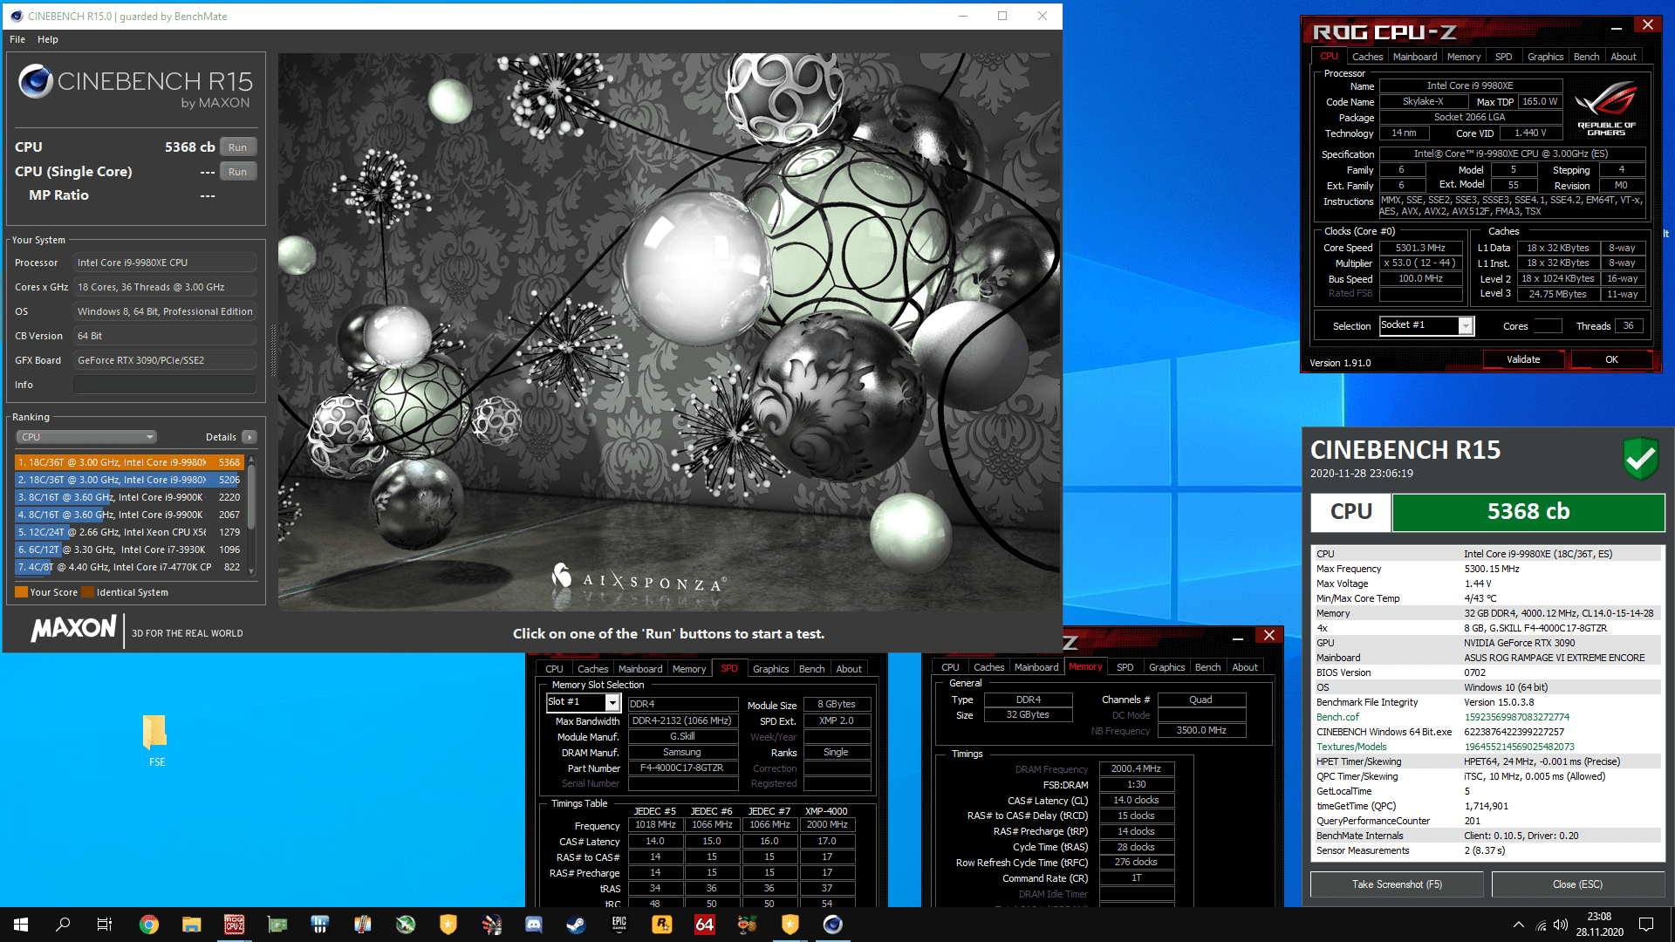Launch Google Chrome from the taskbar
Viewport: 1675px width, 942px height.
point(149,925)
